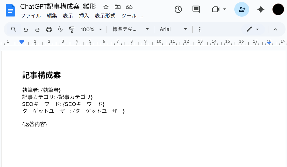
Task: Redo the last action
Action: click(37, 29)
